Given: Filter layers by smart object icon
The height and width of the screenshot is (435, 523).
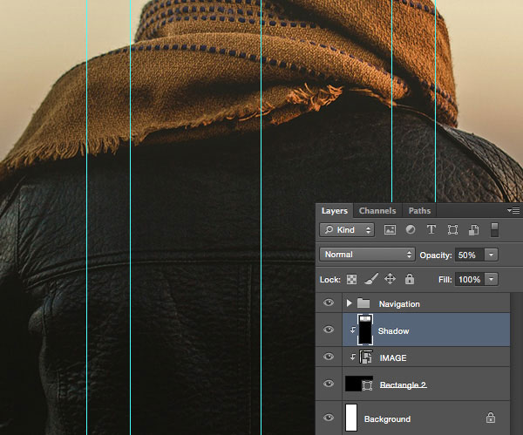Looking at the screenshot, I should click(473, 230).
